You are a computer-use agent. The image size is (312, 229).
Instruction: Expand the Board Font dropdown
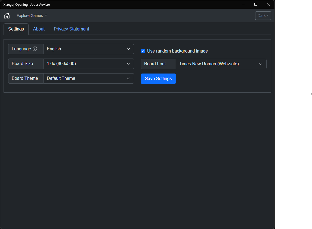click(x=221, y=64)
